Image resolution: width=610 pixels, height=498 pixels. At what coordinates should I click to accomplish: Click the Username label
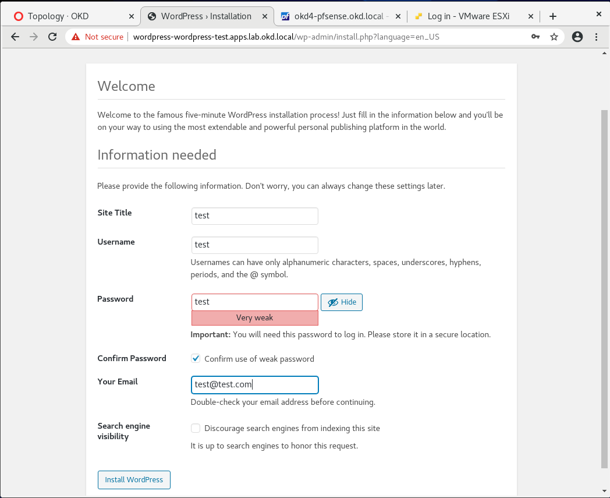(x=116, y=242)
